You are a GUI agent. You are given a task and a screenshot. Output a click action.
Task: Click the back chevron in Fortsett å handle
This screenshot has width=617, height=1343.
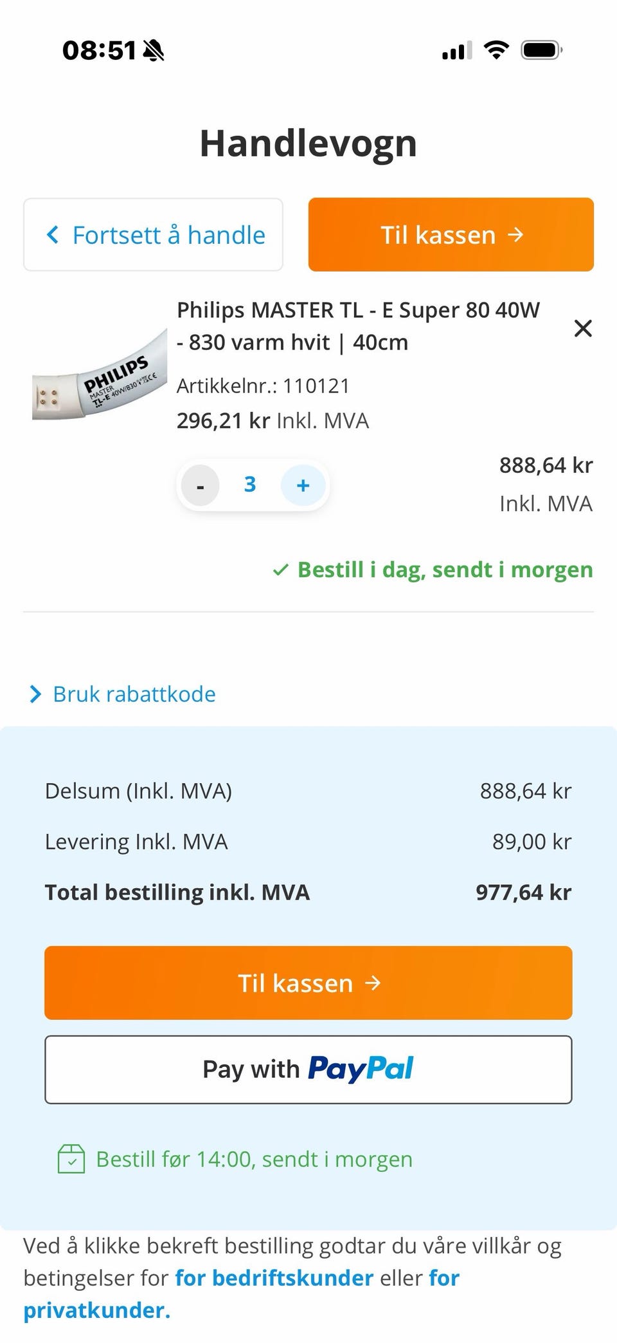pos(53,235)
